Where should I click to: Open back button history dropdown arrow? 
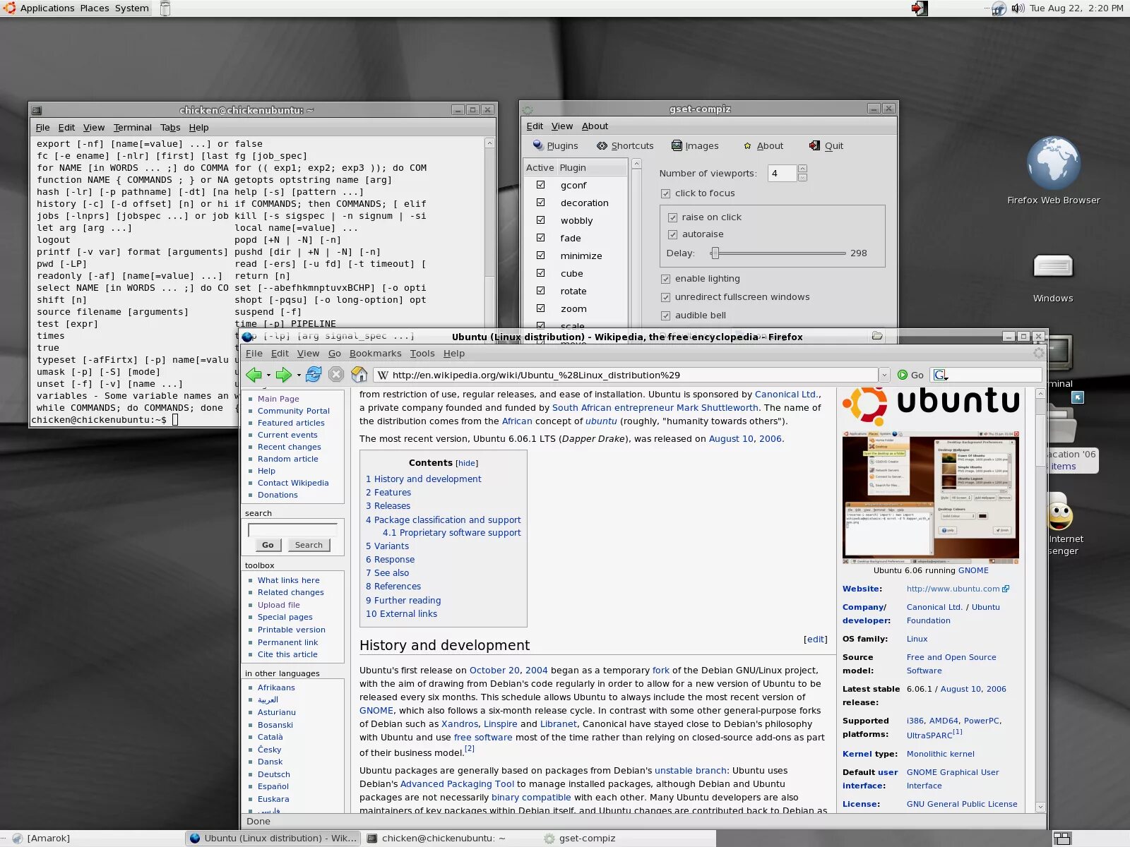[x=268, y=376]
